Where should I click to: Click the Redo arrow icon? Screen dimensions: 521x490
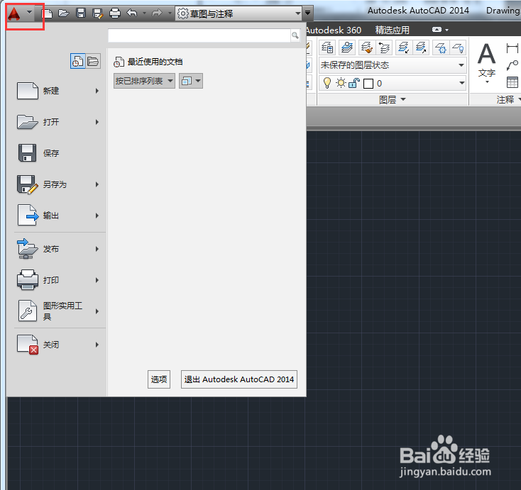[x=157, y=13]
